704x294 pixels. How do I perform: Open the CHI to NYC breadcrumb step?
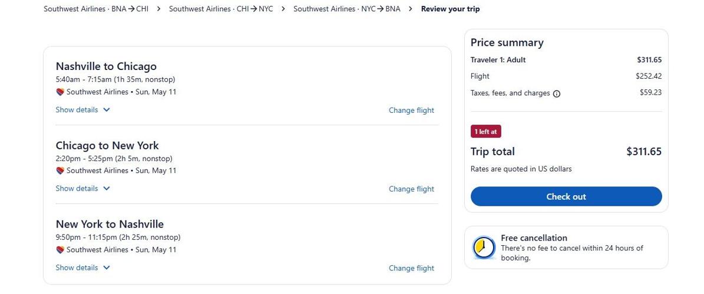tap(221, 9)
